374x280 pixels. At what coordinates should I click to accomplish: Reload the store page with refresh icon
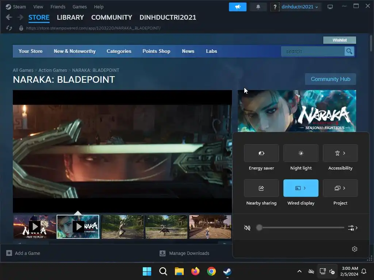coord(9,28)
